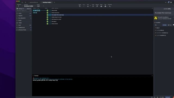Click the commit message title in details panel

coord(163,13)
